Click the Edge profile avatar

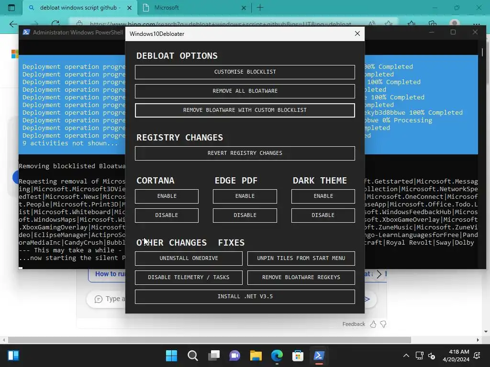(x=455, y=23)
